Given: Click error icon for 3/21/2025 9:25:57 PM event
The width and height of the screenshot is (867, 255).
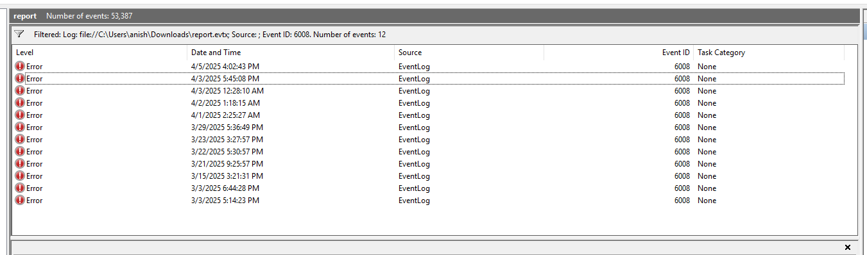Looking at the screenshot, I should coord(20,164).
